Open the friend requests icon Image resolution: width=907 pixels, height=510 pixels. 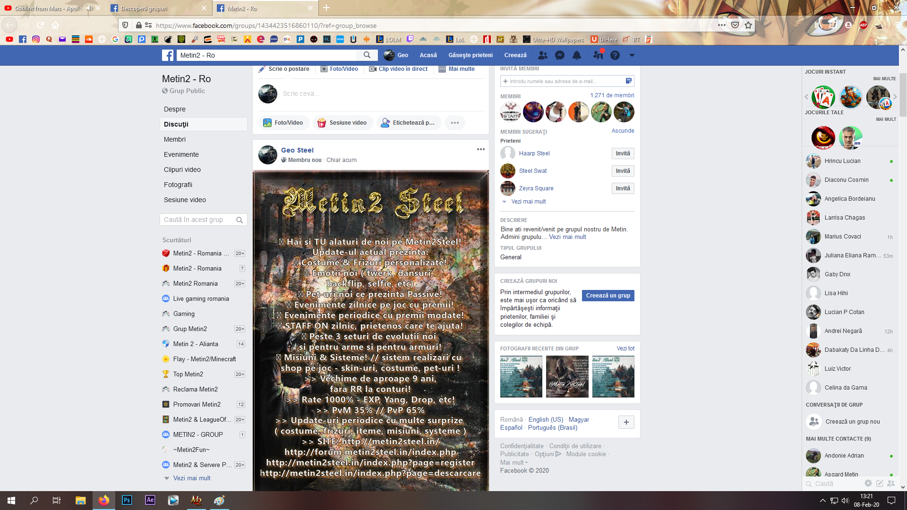point(543,55)
